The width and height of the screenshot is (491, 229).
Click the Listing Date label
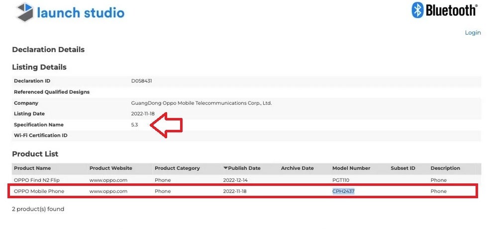point(29,114)
